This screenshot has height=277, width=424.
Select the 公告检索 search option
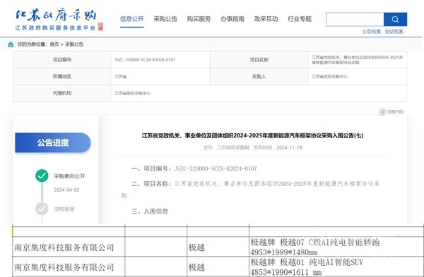pyautogui.click(x=372, y=32)
